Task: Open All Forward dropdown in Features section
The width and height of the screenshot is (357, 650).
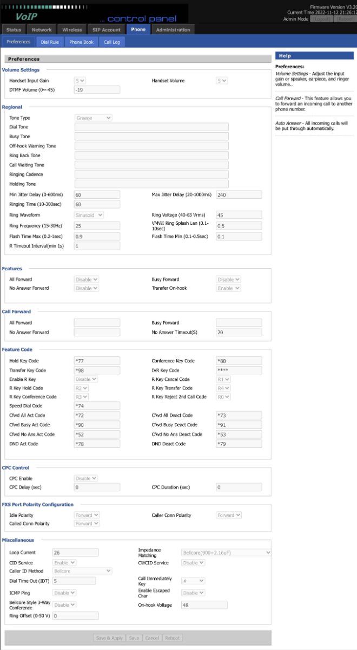Action: click(x=87, y=279)
